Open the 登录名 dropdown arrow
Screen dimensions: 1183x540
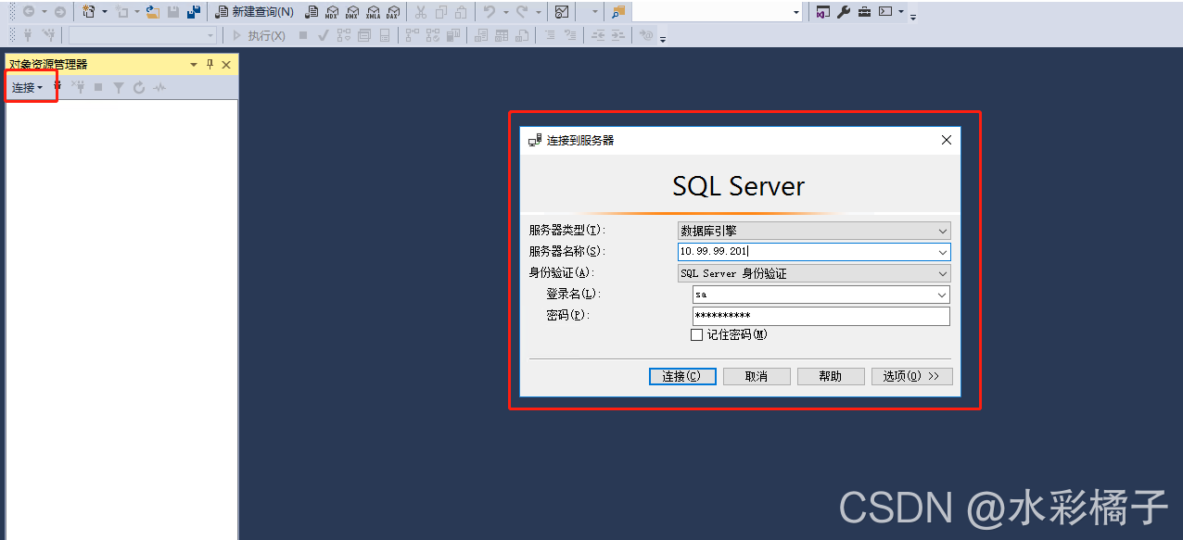click(943, 295)
